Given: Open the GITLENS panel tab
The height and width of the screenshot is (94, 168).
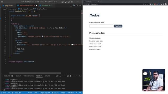Looking at the screenshot, I should tap(48, 76).
